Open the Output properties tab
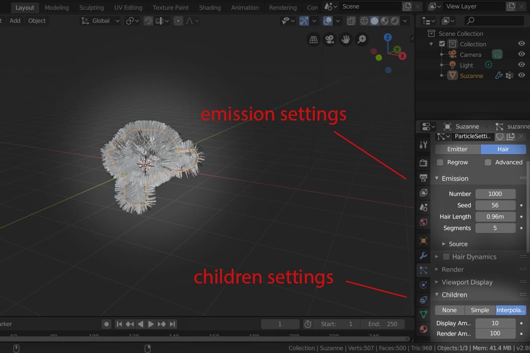This screenshot has width=530, height=353. pyautogui.click(x=423, y=178)
